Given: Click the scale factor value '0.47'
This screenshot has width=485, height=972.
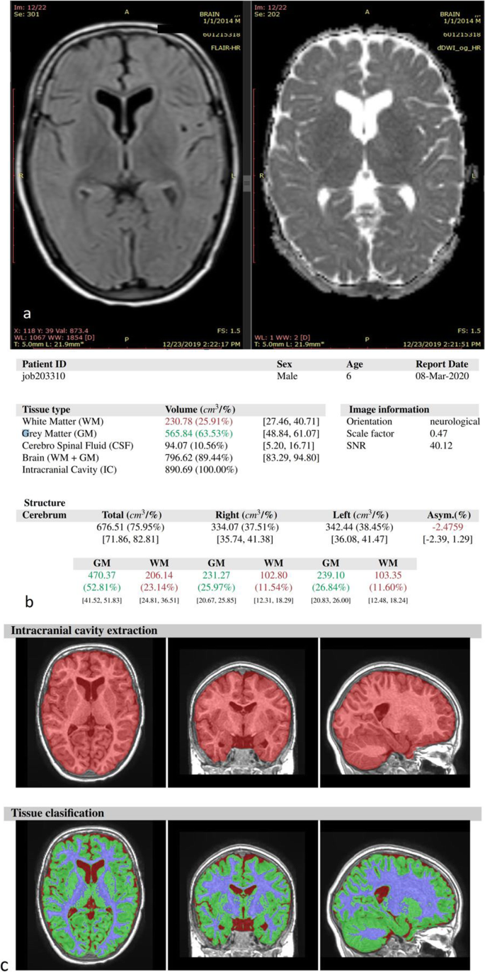Looking at the screenshot, I should [x=439, y=433].
